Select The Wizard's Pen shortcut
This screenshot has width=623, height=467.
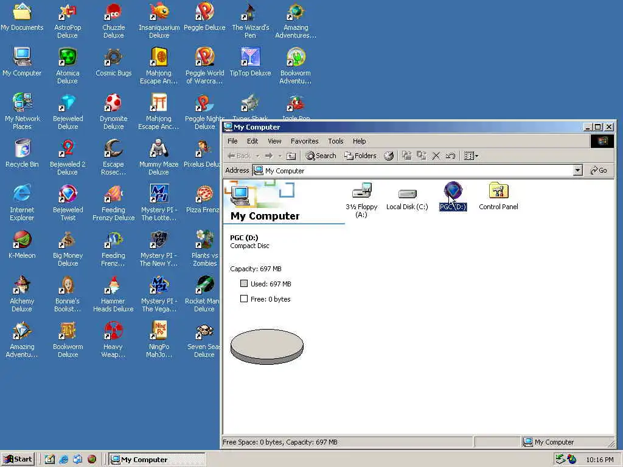(250, 20)
